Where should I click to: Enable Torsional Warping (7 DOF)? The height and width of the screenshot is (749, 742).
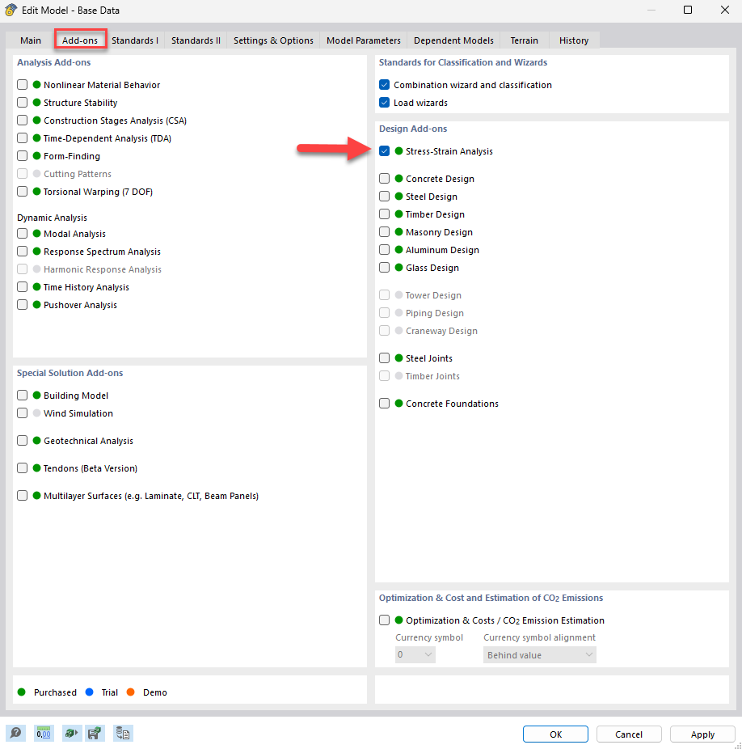point(23,192)
